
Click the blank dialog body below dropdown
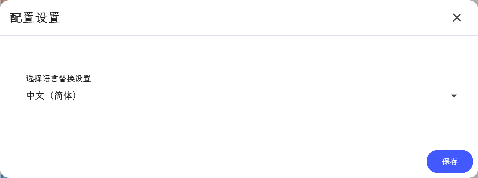[x=239, y=124]
